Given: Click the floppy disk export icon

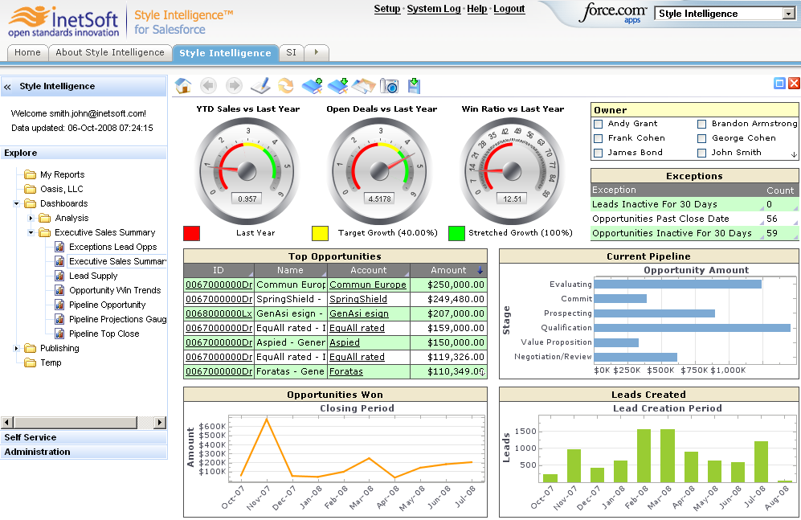Looking at the screenshot, I should tap(414, 84).
